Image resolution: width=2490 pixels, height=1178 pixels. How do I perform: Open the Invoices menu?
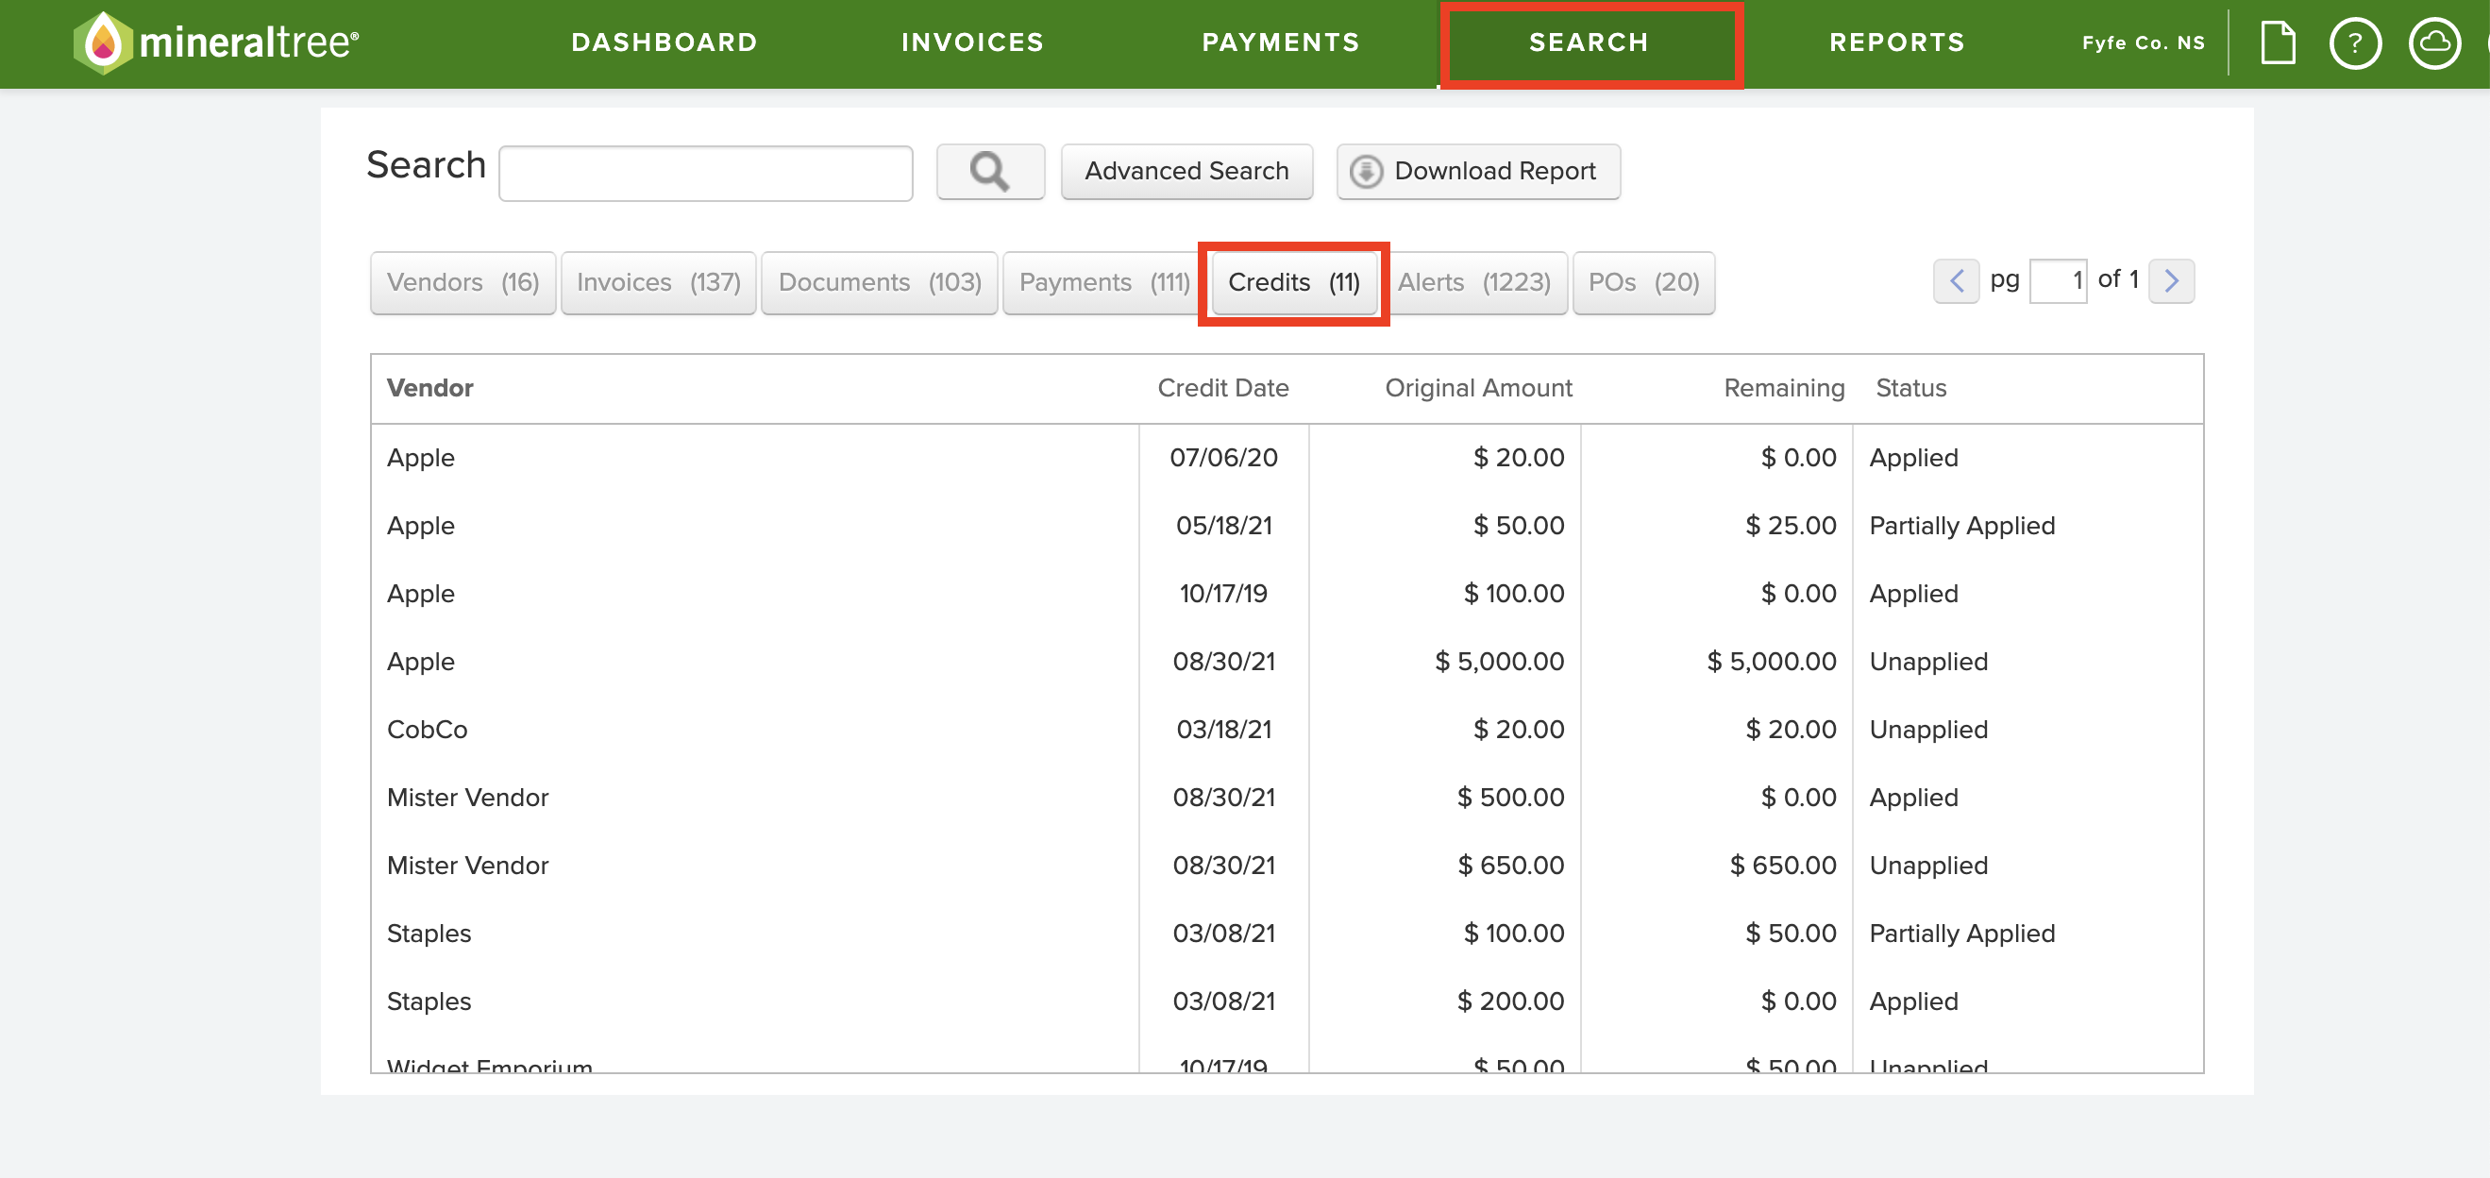[x=972, y=42]
